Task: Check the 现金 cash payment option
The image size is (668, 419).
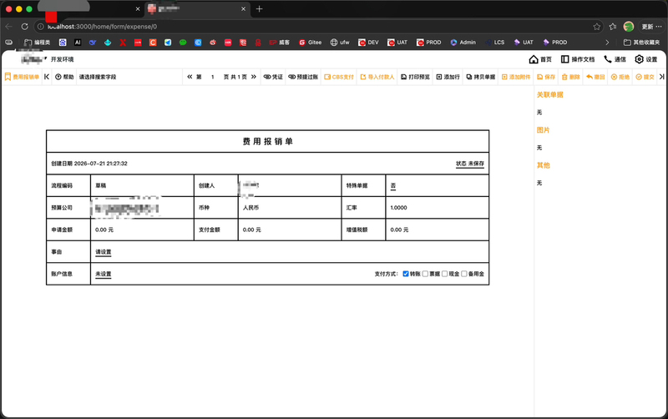Action: tap(444, 274)
